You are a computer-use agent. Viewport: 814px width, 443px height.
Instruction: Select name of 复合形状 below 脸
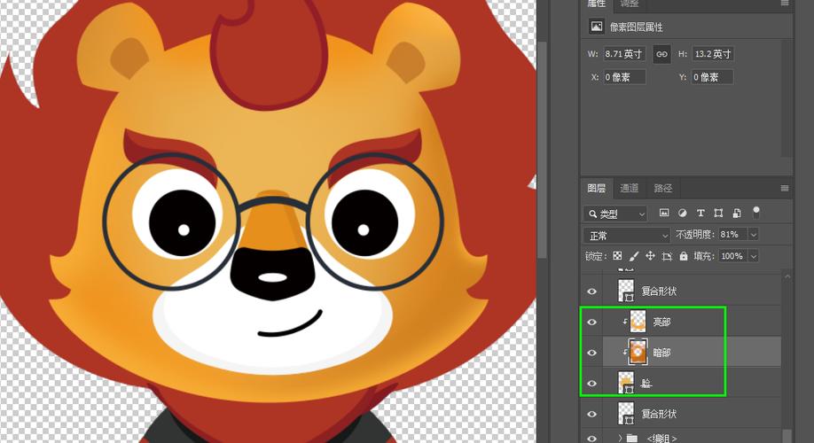659,414
